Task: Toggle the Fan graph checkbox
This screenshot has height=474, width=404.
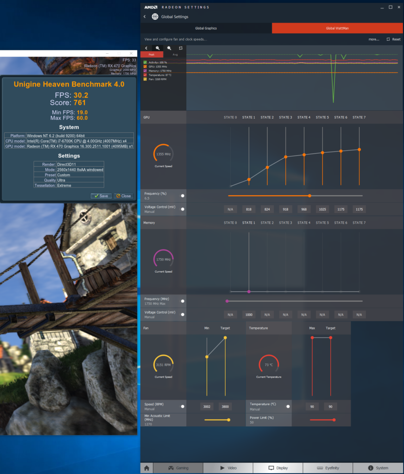Action: [x=145, y=79]
